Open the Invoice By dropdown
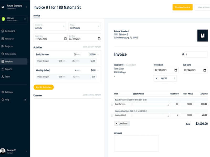Screen dimensions: 210x157 (50, 26)
